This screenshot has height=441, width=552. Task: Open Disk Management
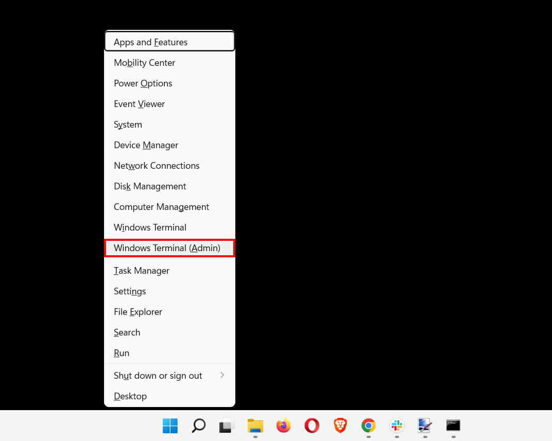tap(150, 186)
